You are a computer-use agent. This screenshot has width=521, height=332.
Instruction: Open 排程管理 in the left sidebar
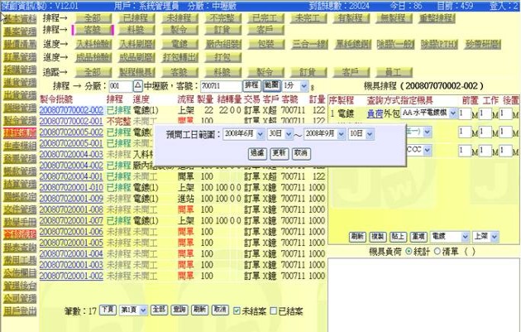click(18, 132)
